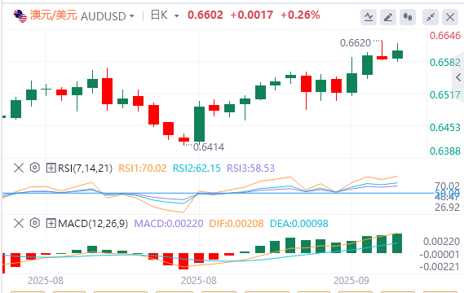This screenshot has width=464, height=293.
Task: Remove the RSI indicator via X
Action: (x=19, y=168)
